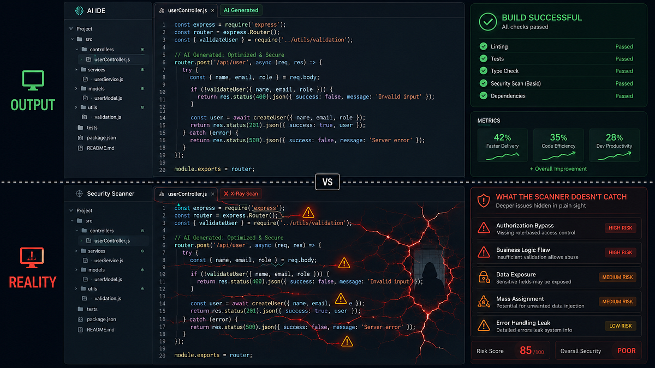Click the Security Scanner crosshair logo icon
Screen dimensions: 655x368
[x=79, y=194]
